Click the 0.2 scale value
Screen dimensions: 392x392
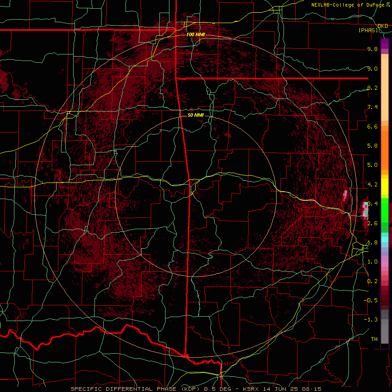[372, 281]
